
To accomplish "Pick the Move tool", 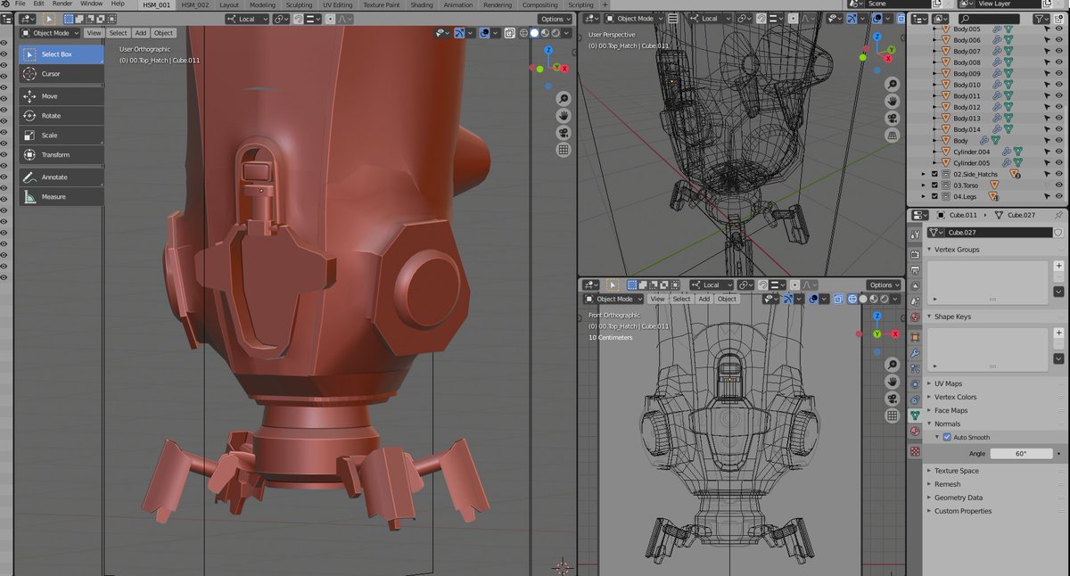I will [61, 96].
